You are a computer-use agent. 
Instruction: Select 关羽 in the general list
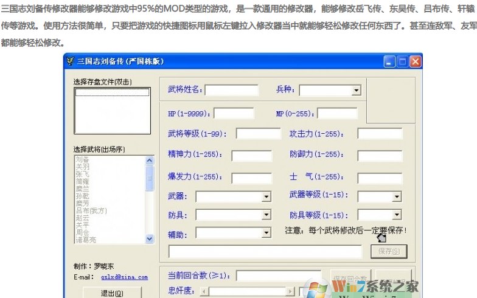pos(83,167)
